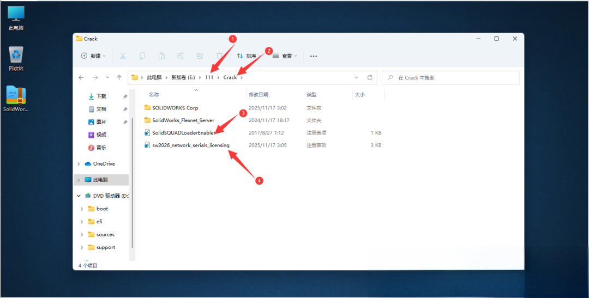Click the Share toolbar icon
The image size is (589, 298).
200,56
